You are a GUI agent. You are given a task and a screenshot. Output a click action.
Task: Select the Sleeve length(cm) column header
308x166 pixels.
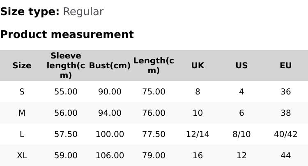click(x=66, y=65)
